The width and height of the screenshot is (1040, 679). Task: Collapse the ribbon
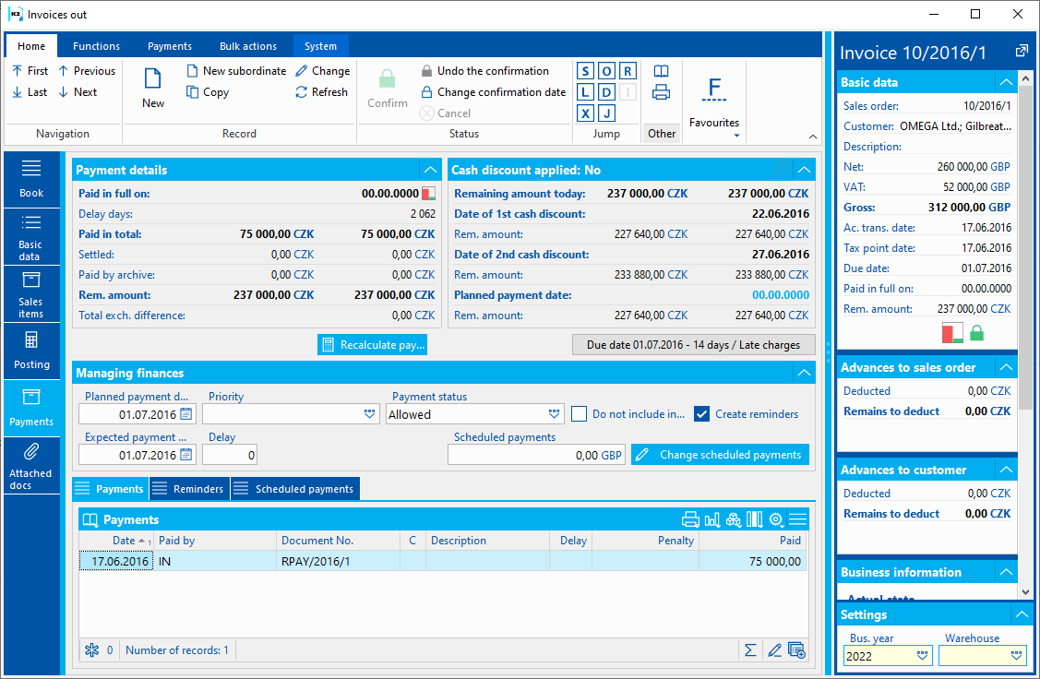pyautogui.click(x=812, y=137)
